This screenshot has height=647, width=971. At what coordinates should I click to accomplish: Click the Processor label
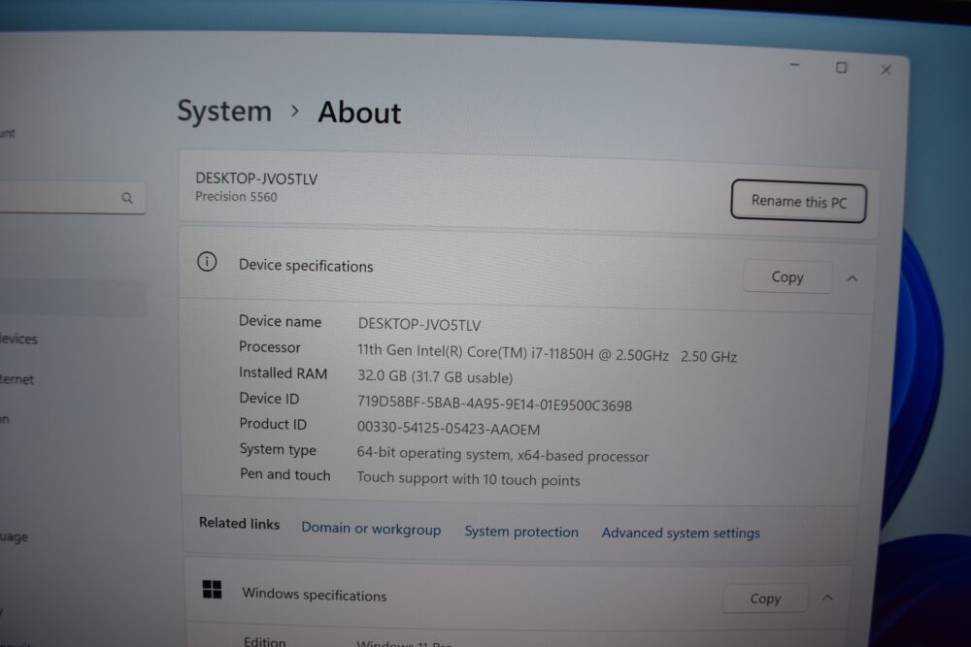pyautogui.click(x=269, y=347)
